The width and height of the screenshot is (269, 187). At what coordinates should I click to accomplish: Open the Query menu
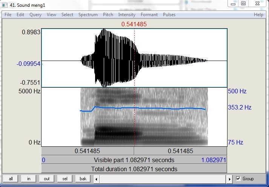(x=35, y=15)
